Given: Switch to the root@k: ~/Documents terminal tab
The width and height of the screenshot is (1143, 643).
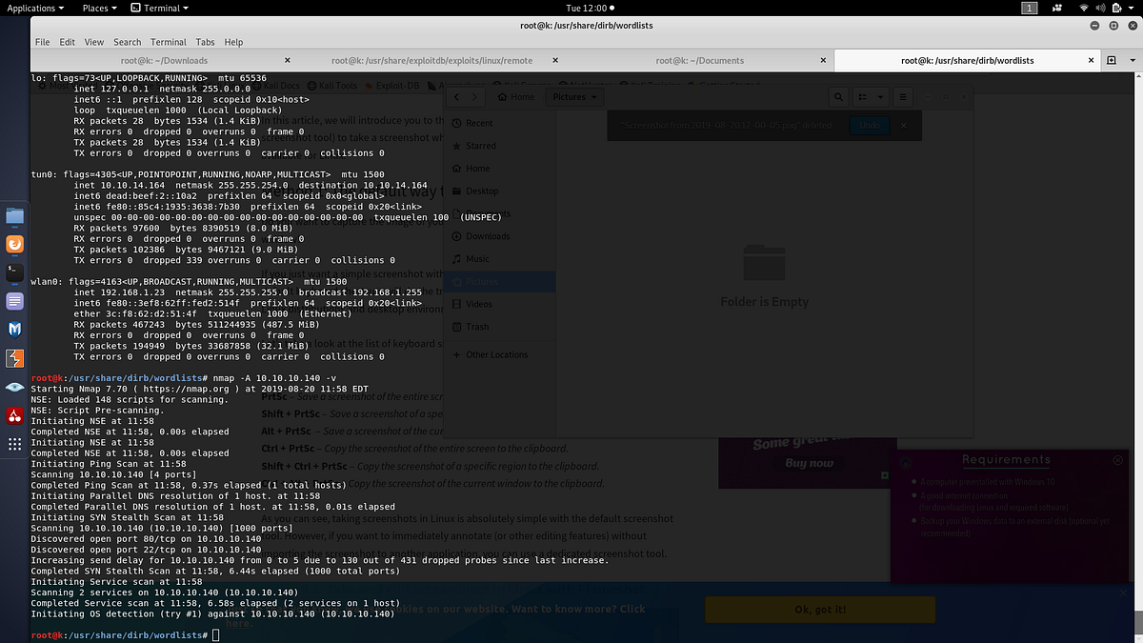Looking at the screenshot, I should click(700, 59).
